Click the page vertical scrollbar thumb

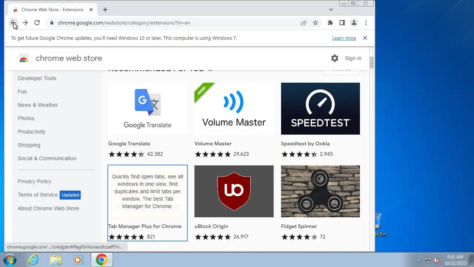coord(372,63)
